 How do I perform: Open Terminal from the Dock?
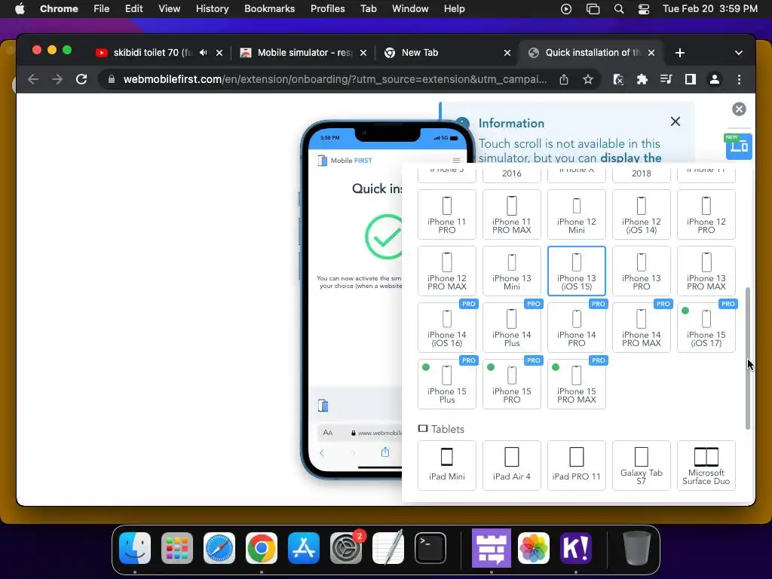pos(430,547)
